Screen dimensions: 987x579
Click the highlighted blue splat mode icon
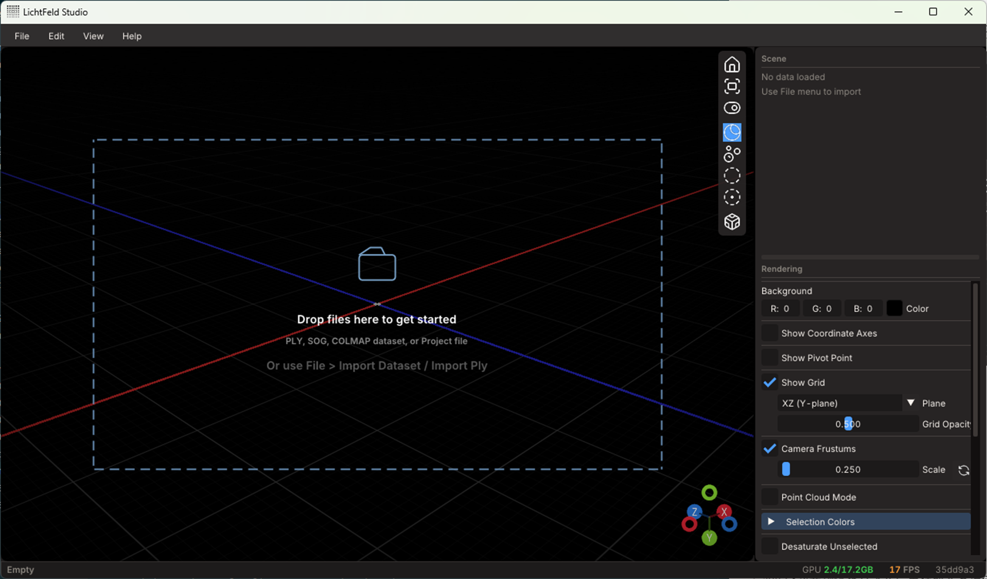732,132
